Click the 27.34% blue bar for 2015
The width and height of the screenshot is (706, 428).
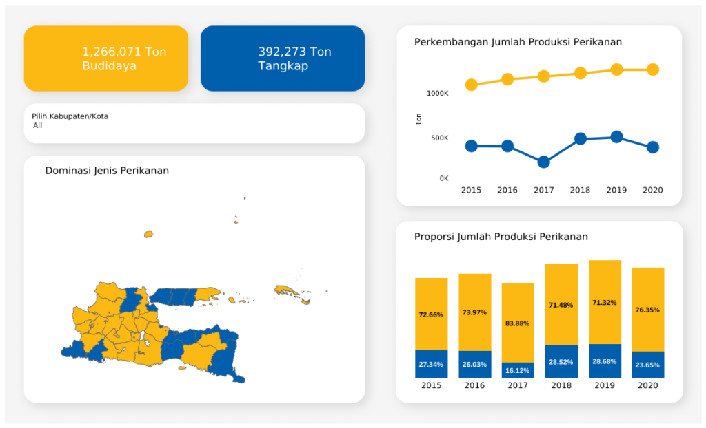pos(431,364)
